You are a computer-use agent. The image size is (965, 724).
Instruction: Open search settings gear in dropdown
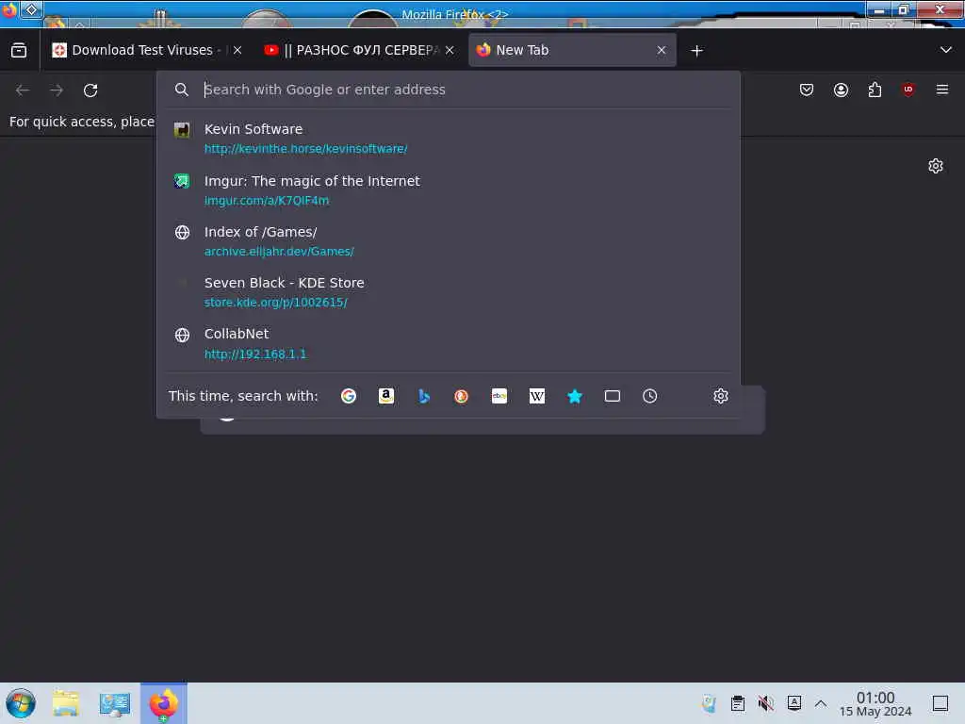(x=721, y=396)
